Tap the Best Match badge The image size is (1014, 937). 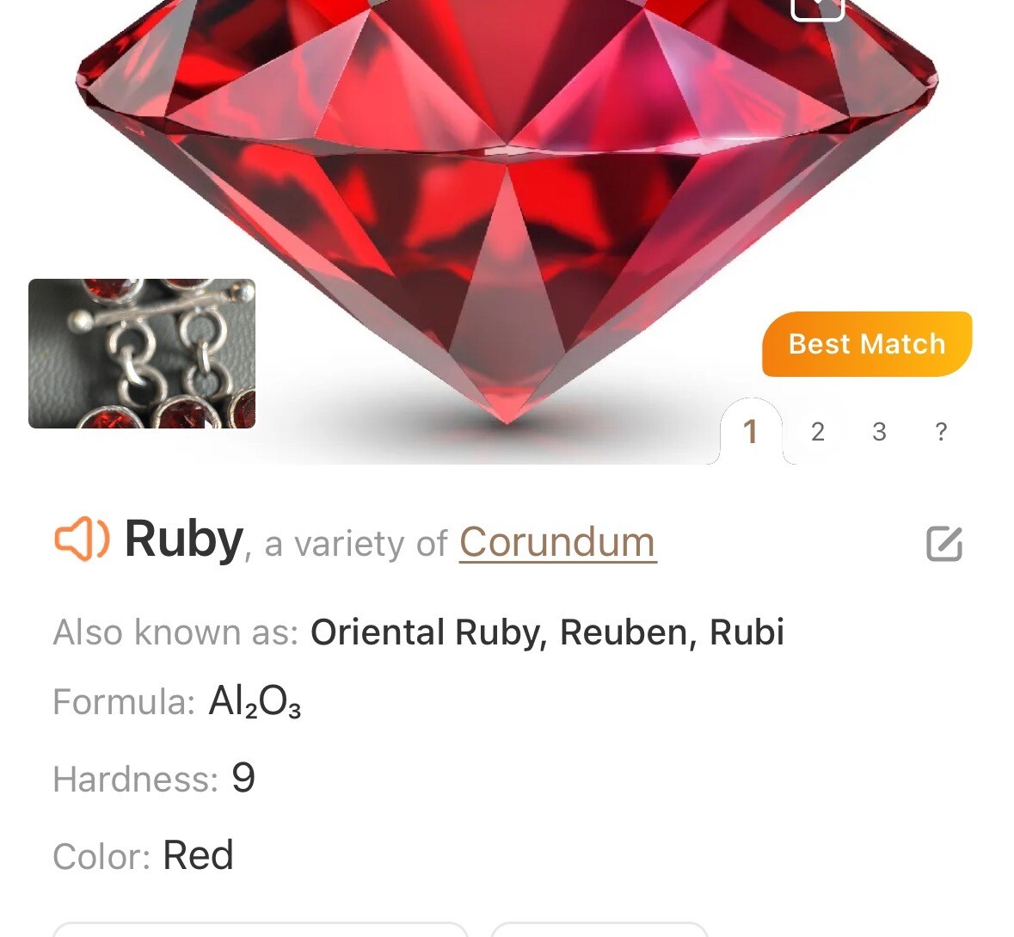coord(867,343)
